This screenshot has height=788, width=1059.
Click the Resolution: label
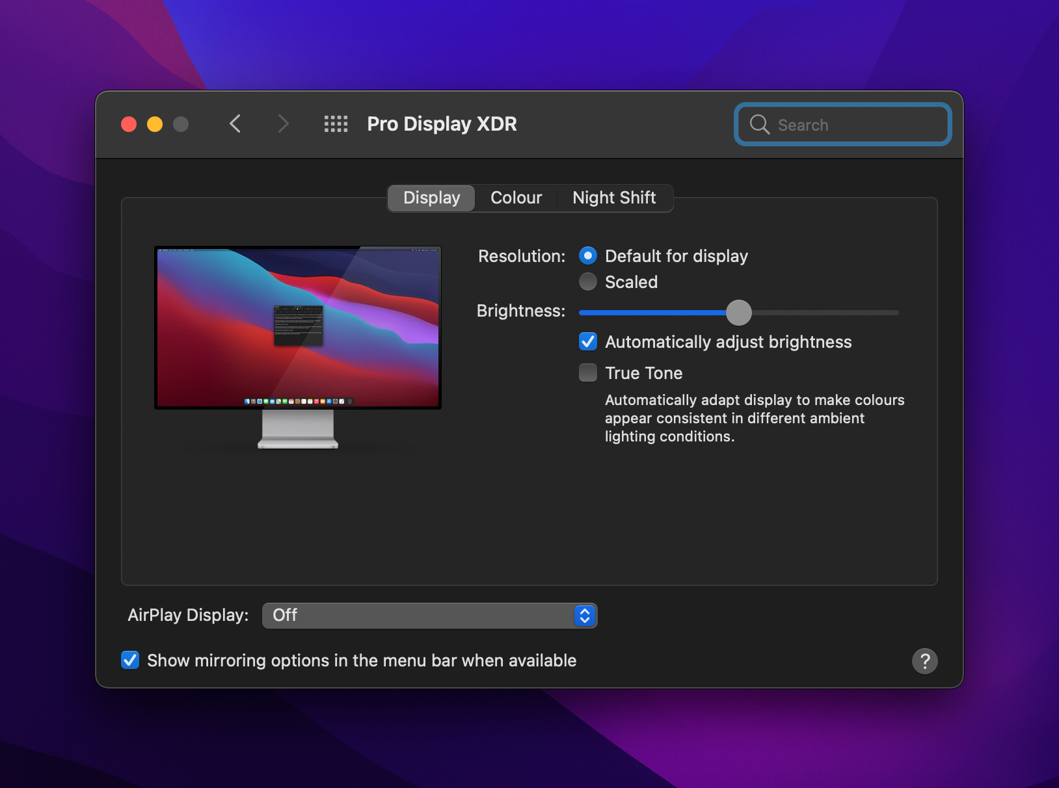pos(522,256)
